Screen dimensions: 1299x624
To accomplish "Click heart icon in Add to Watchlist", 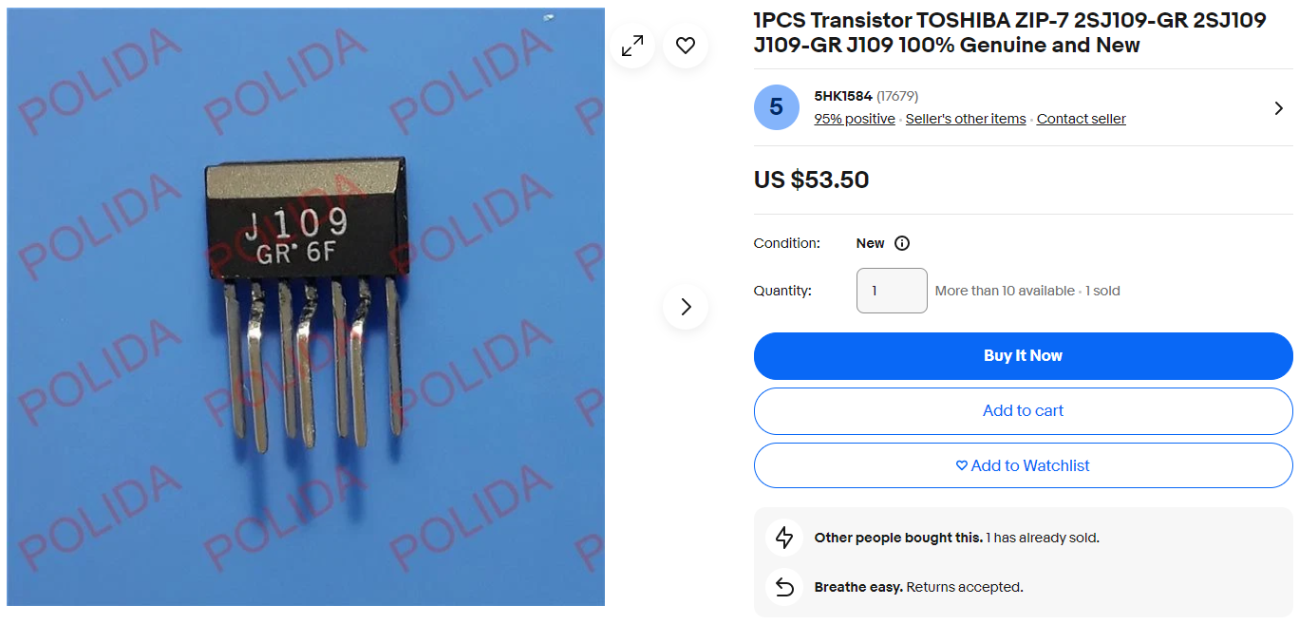I will pyautogui.click(x=962, y=465).
